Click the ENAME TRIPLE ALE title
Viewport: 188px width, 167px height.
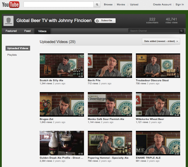pos(148,158)
